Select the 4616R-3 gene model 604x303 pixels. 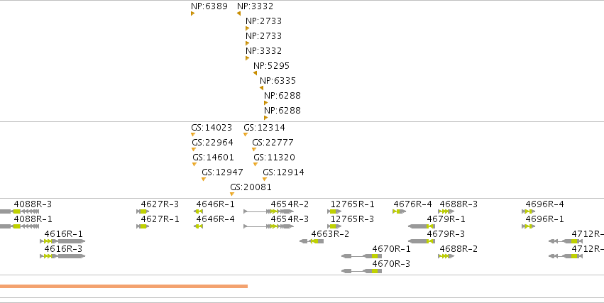62,256
